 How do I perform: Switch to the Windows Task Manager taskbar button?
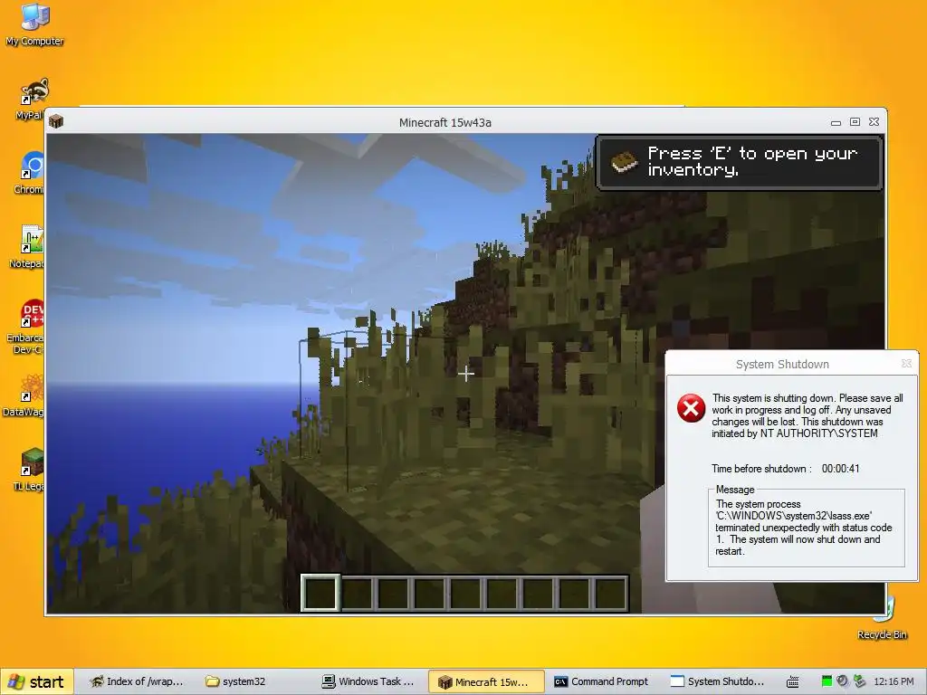click(x=370, y=681)
